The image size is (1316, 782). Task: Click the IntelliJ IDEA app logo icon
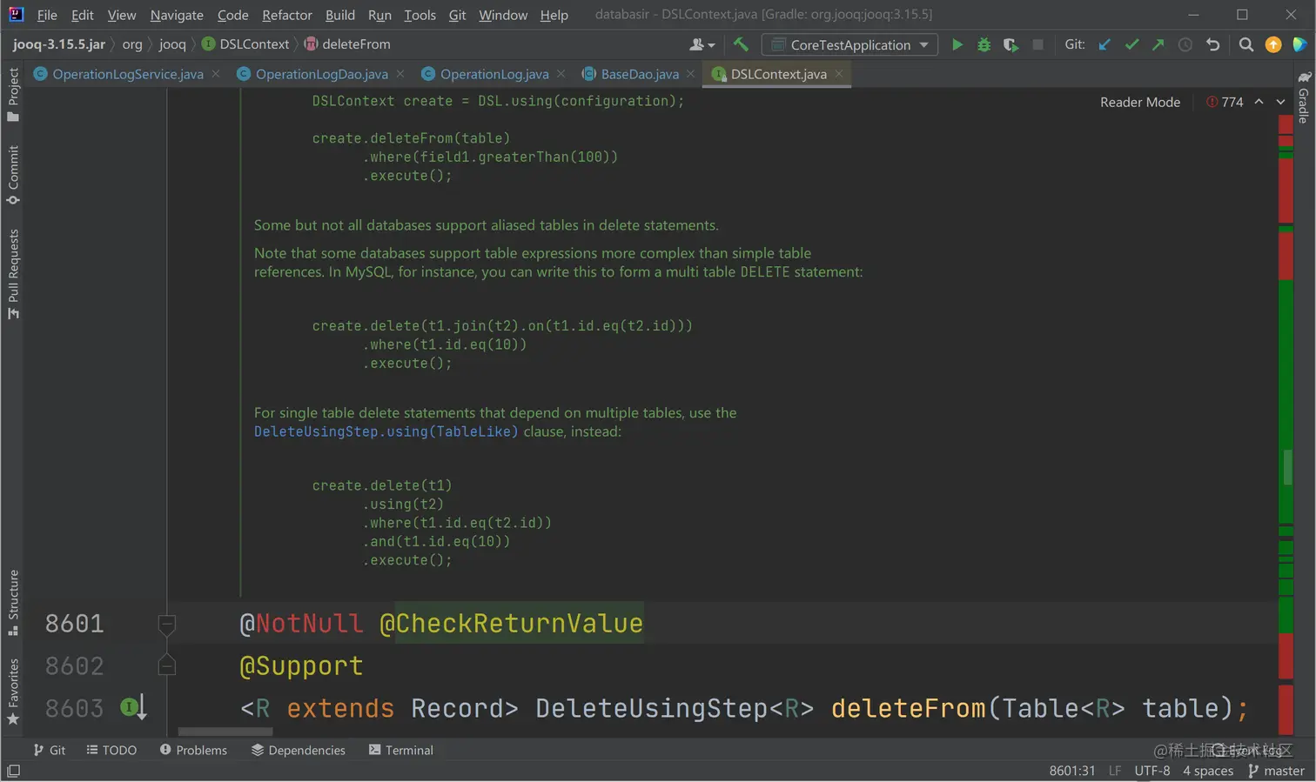(16, 14)
